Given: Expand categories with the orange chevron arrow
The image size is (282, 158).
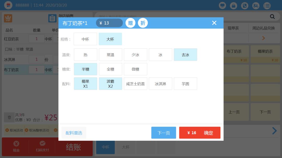Looking at the screenshot, I should tap(263, 38).
